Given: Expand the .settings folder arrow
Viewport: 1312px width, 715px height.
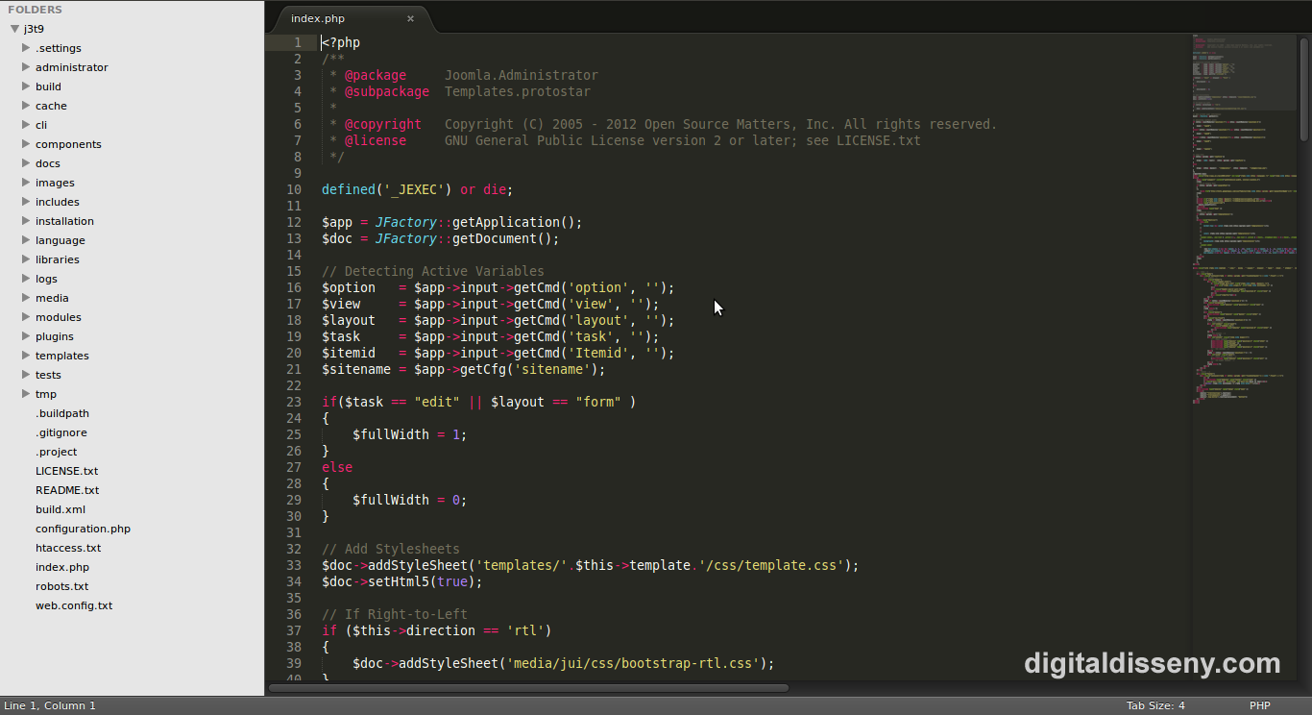Looking at the screenshot, I should click(x=26, y=48).
